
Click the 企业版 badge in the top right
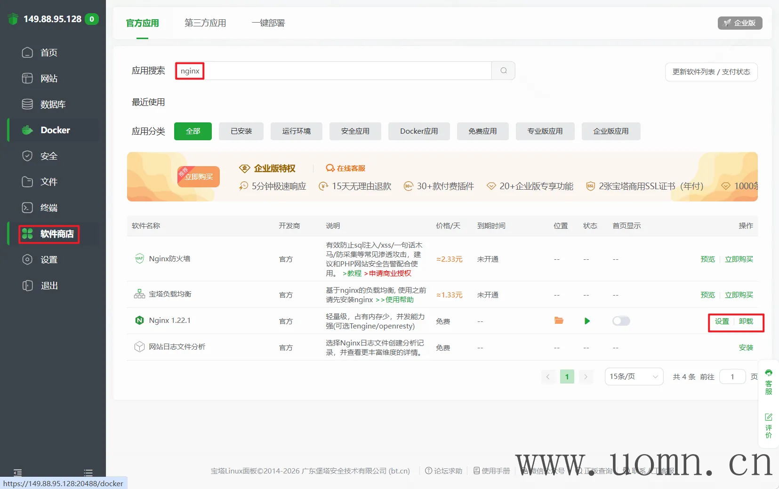(x=739, y=23)
